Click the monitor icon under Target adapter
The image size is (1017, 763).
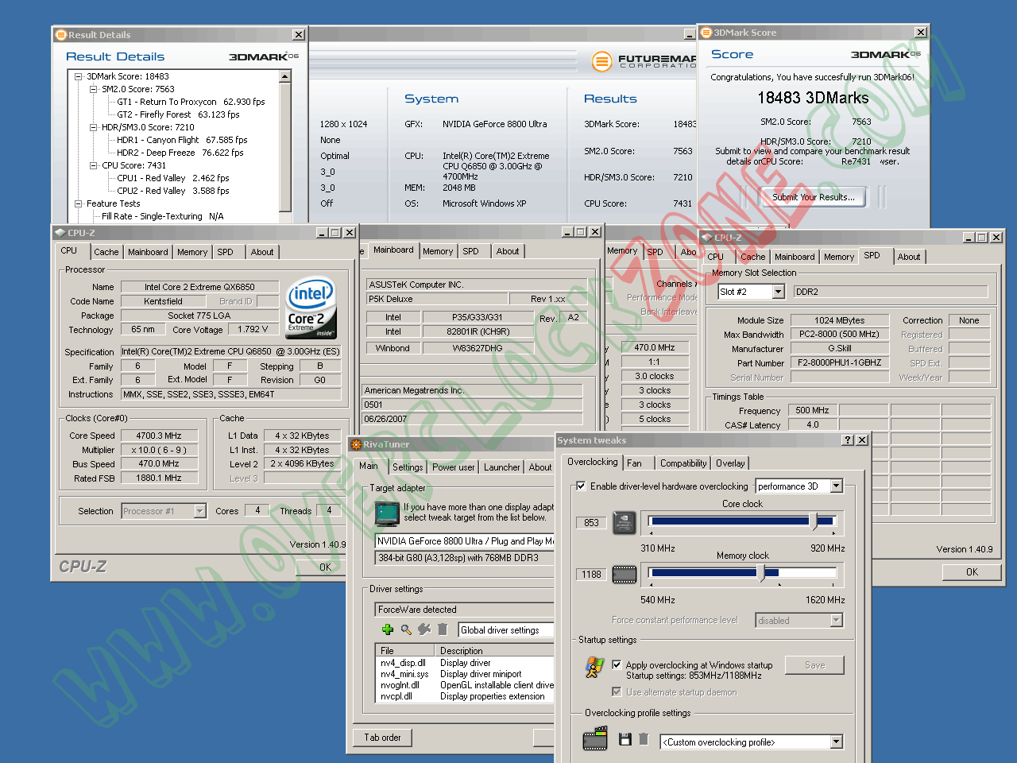click(x=387, y=513)
